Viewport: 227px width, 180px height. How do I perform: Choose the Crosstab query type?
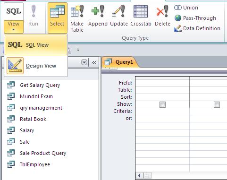coord(141,16)
